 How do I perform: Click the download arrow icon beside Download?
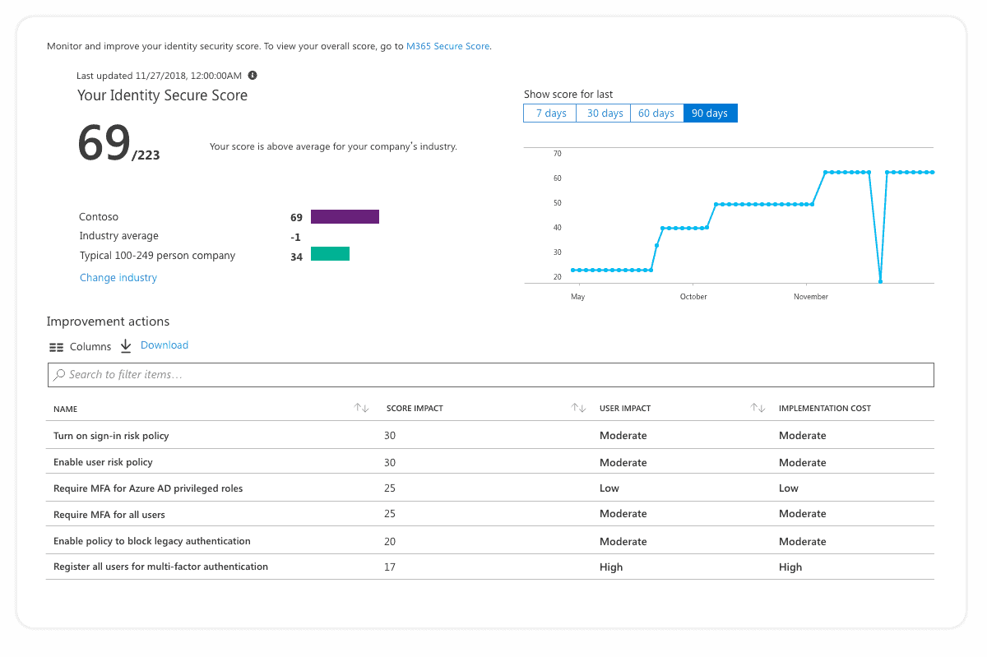(125, 346)
